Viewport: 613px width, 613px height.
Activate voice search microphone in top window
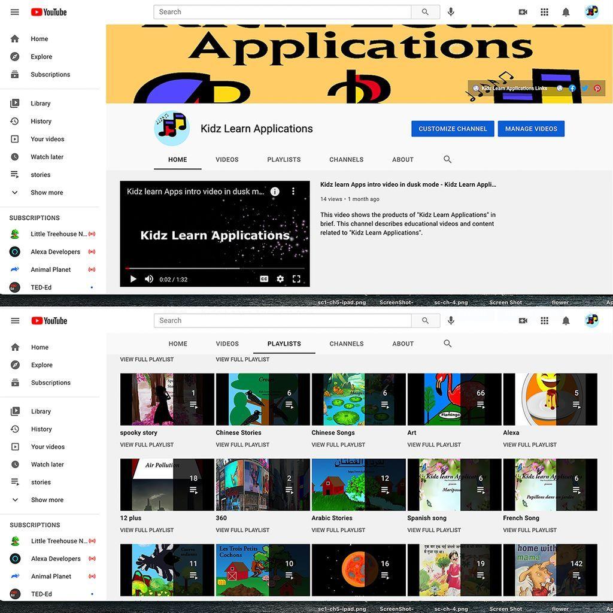pyautogui.click(x=451, y=12)
